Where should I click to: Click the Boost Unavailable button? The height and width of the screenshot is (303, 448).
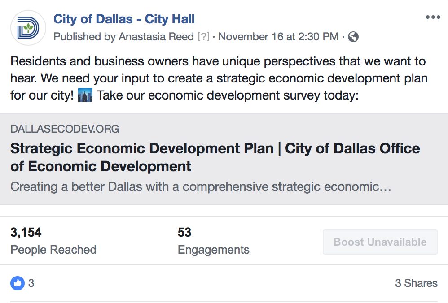point(380,242)
